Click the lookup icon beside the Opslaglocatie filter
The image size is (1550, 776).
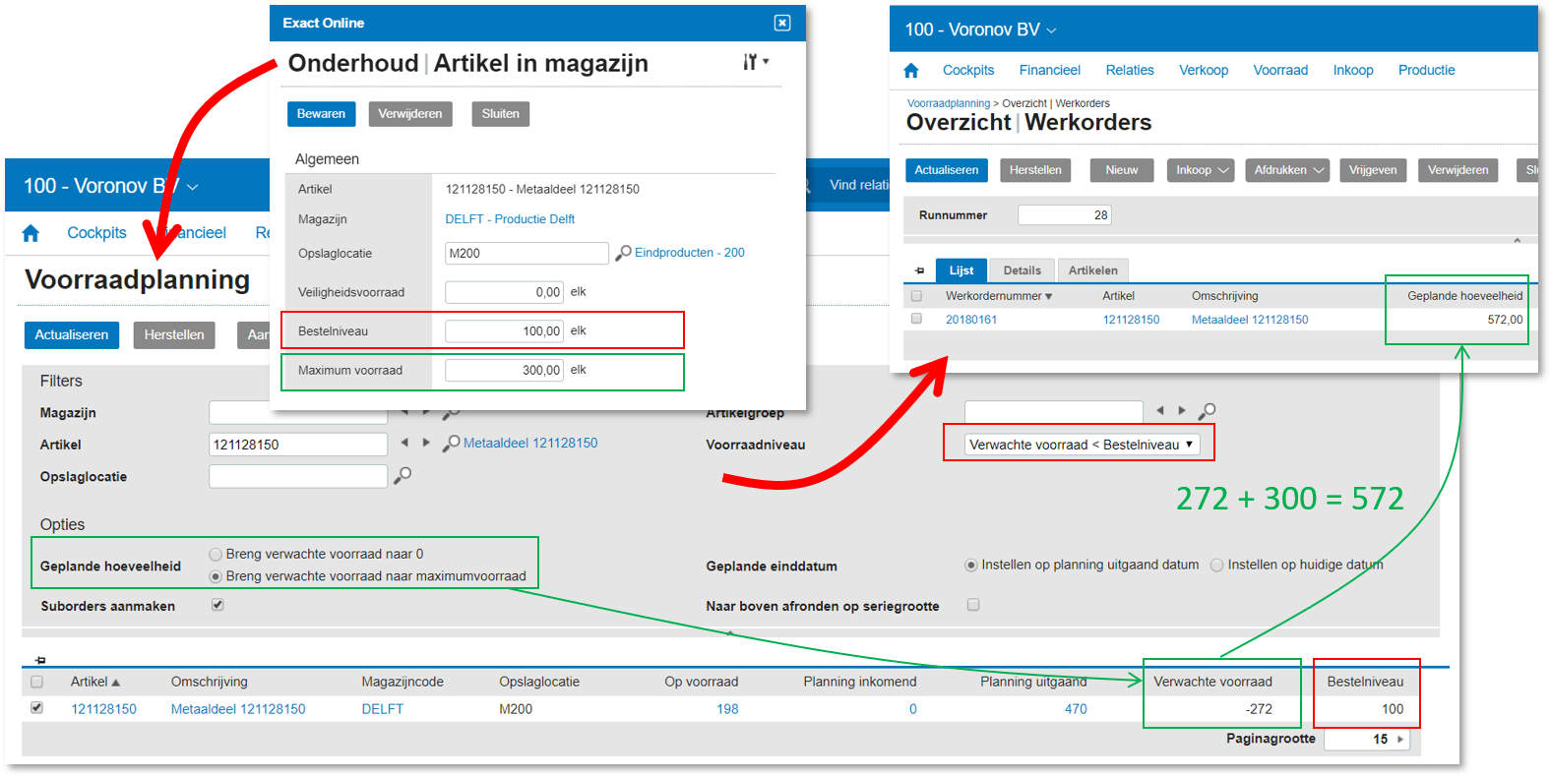pos(403,476)
